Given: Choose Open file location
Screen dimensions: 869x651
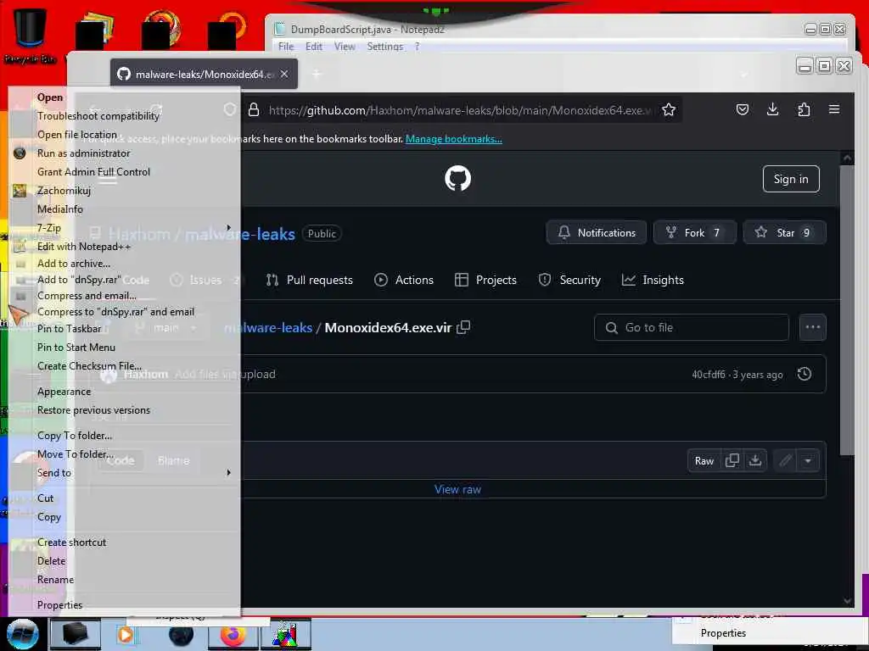Looking at the screenshot, I should [x=124, y=135].
